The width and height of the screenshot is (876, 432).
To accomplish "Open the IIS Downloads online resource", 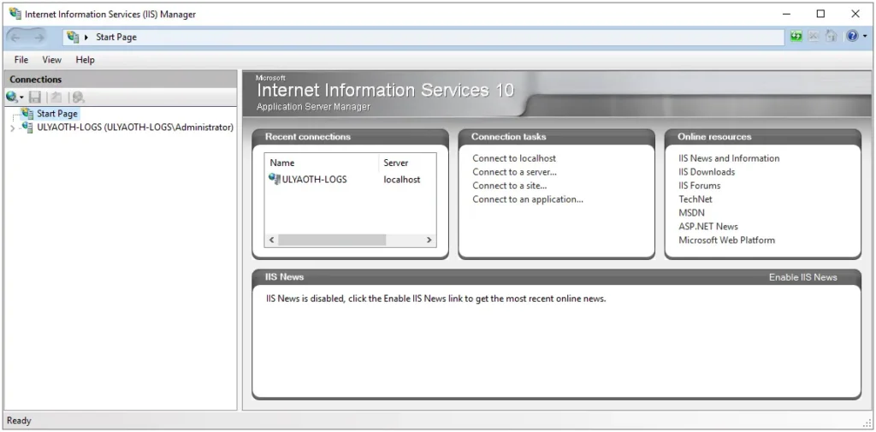I will point(707,172).
